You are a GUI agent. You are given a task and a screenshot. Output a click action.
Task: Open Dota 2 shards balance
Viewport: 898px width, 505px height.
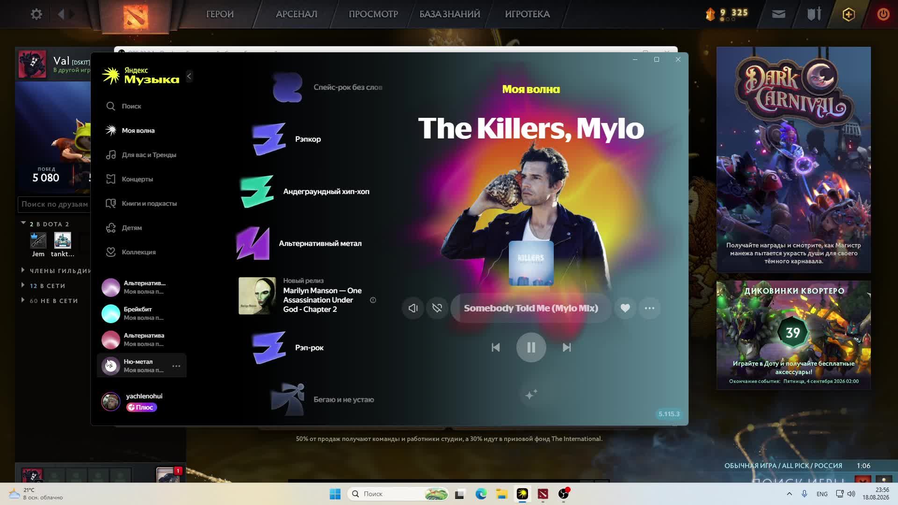pyautogui.click(x=727, y=14)
